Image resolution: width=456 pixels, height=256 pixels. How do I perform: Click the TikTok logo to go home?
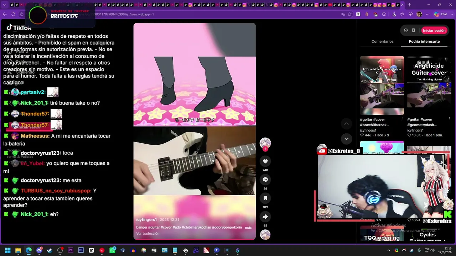19,28
